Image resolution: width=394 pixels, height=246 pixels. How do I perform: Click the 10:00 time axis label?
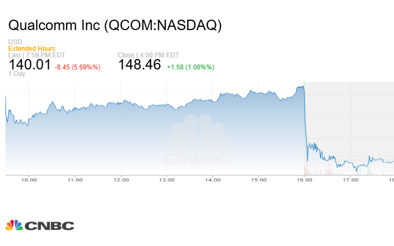tap(29, 179)
